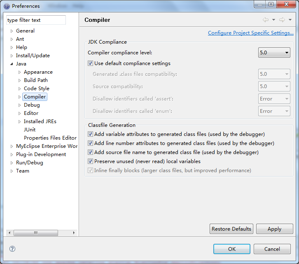Select Run/Debug tree item
The width and height of the screenshot is (299, 264).
point(30,163)
